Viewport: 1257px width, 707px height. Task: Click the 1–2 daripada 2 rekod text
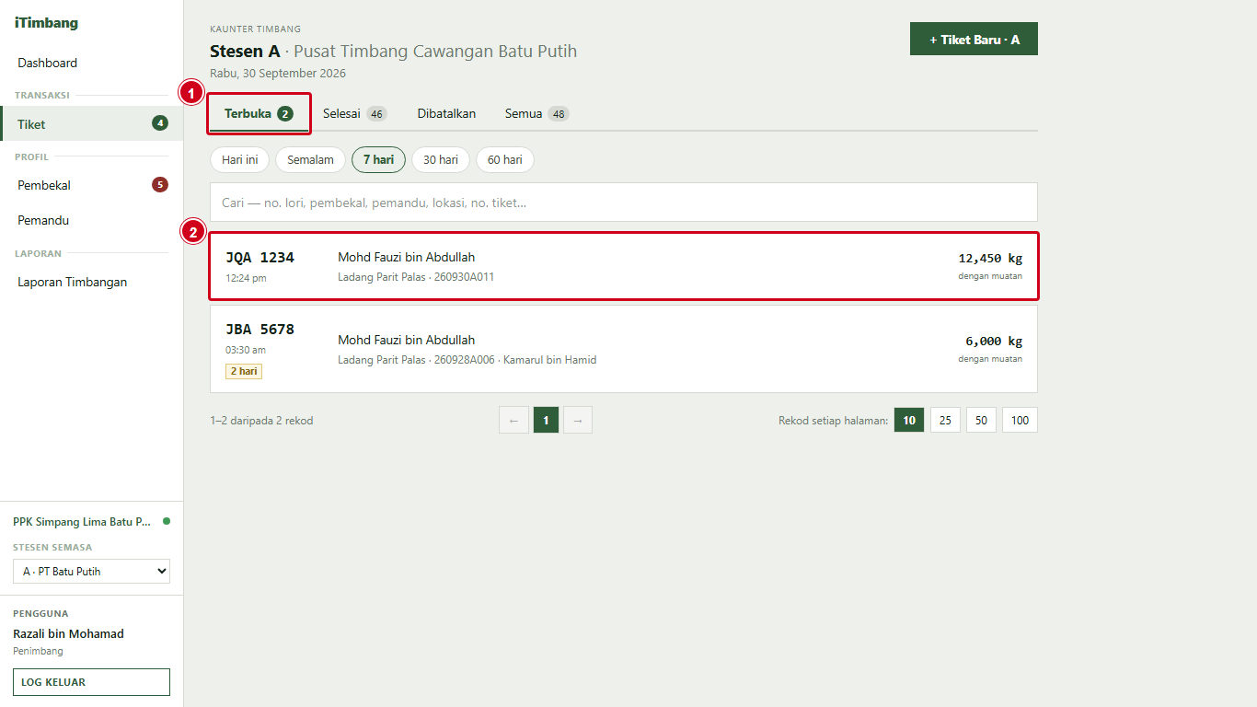tap(261, 421)
